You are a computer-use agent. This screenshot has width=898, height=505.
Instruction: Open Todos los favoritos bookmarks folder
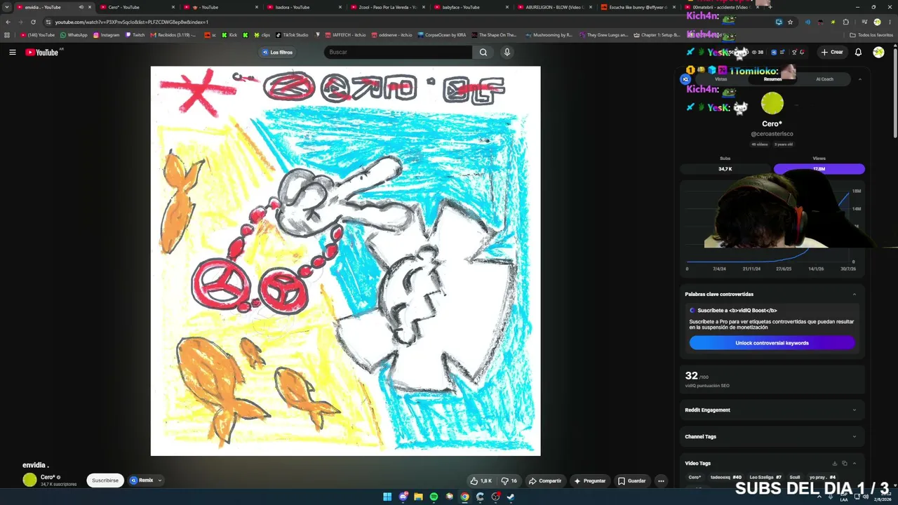pyautogui.click(x=871, y=35)
